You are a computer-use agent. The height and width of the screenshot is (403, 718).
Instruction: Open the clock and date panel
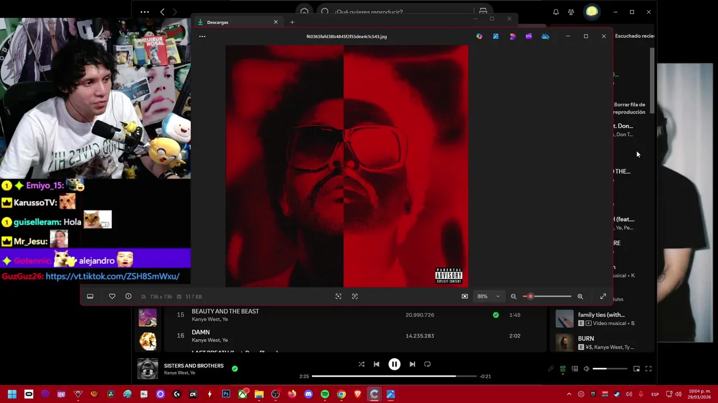(x=699, y=394)
